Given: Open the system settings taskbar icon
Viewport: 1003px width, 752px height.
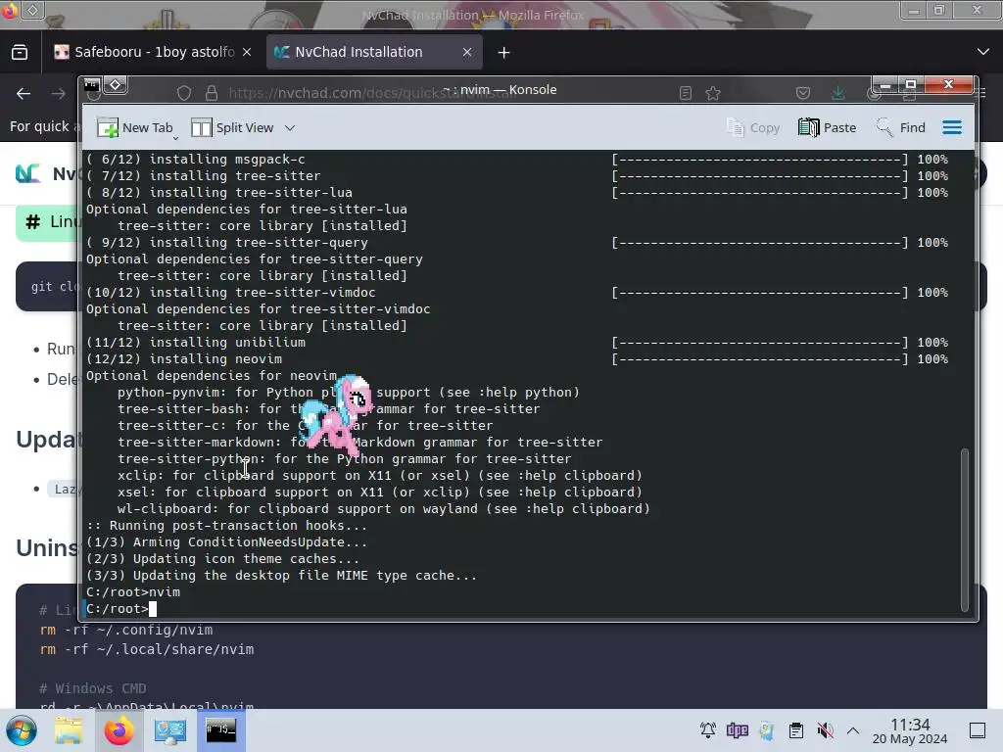Looking at the screenshot, I should click(170, 730).
